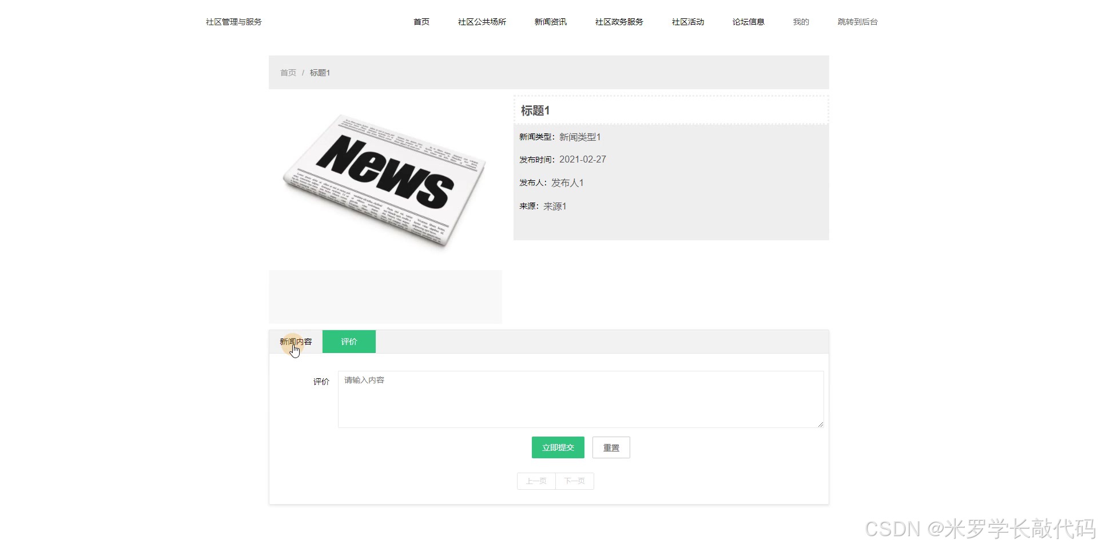Switch to the 评价 tab

click(348, 341)
